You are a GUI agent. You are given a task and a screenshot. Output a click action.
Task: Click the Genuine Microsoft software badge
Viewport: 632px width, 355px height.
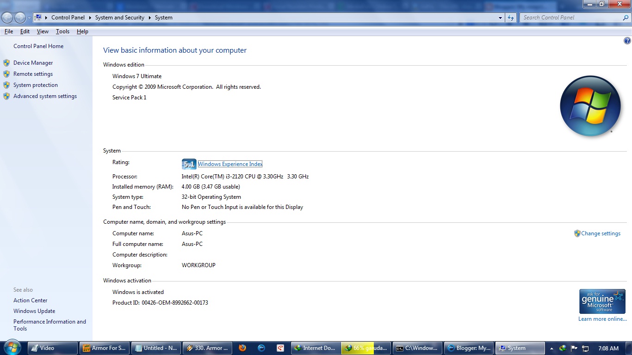click(x=602, y=301)
